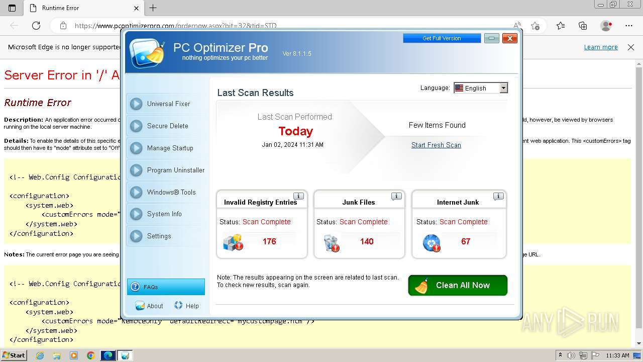Open Windows Tools section
The image size is (643, 362).
[166, 192]
